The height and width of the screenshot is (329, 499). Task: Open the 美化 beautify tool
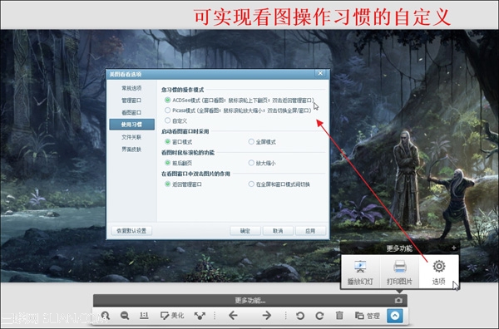coord(172,316)
